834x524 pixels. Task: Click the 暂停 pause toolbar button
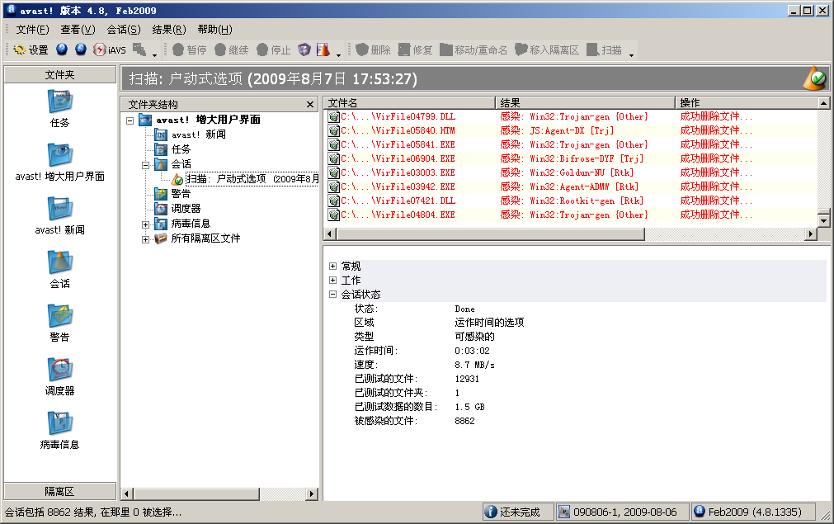tap(190, 50)
